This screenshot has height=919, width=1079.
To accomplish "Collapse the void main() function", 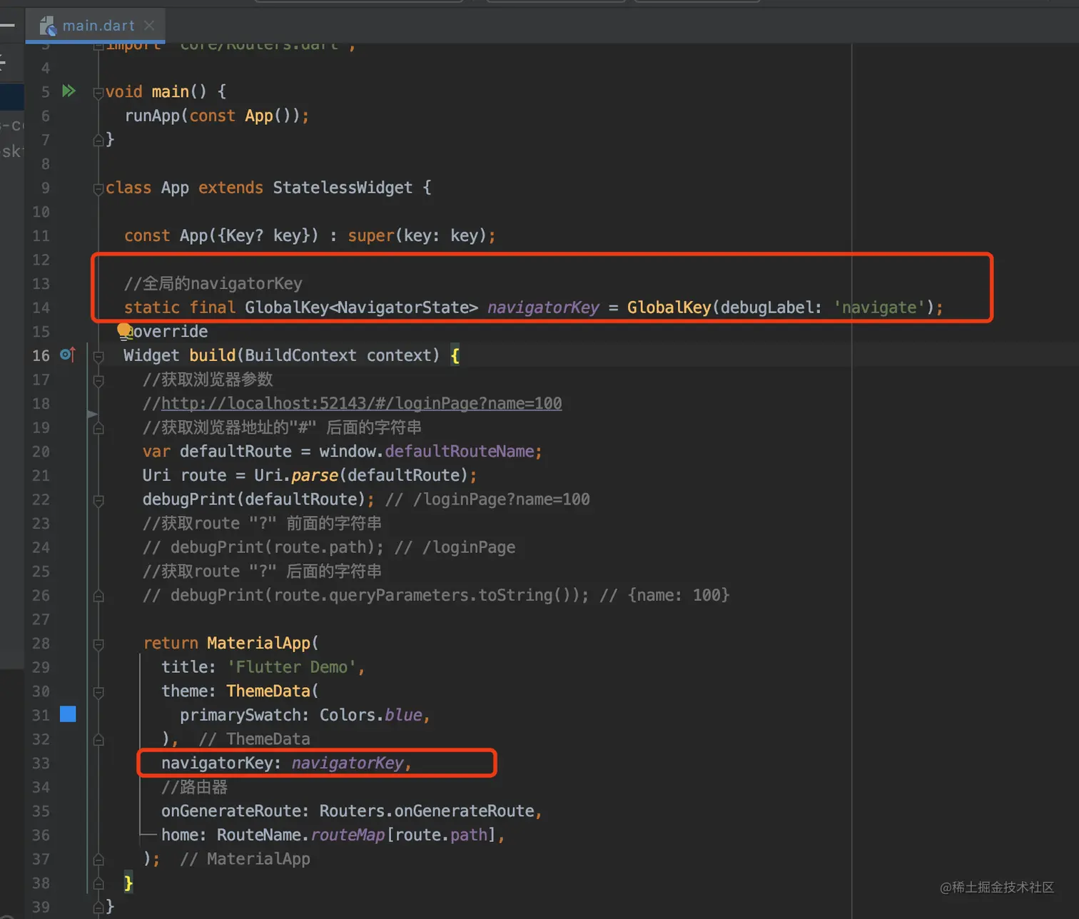I will (x=98, y=92).
